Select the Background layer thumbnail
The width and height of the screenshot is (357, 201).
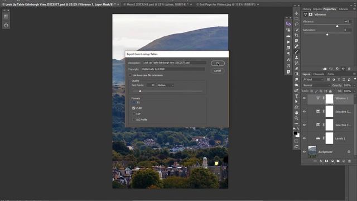pos(312,151)
